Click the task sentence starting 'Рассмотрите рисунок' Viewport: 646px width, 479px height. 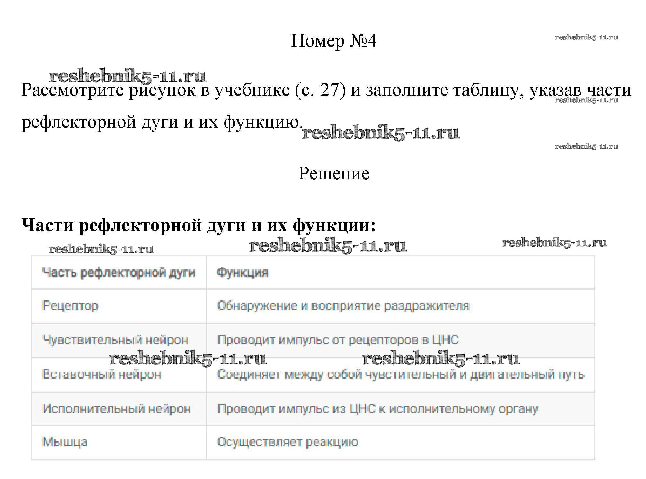click(x=326, y=90)
